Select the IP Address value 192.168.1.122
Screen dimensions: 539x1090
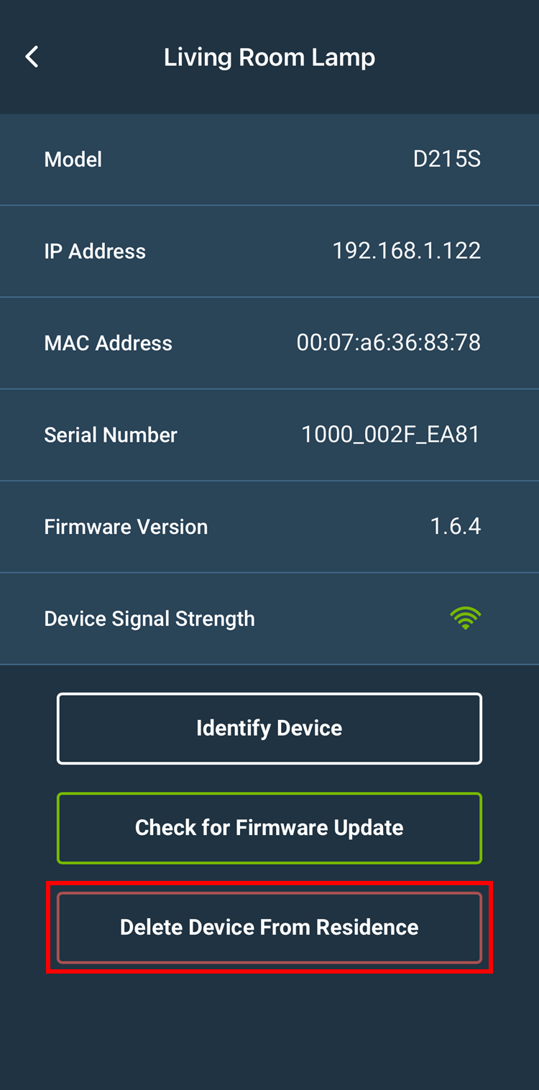[406, 251]
